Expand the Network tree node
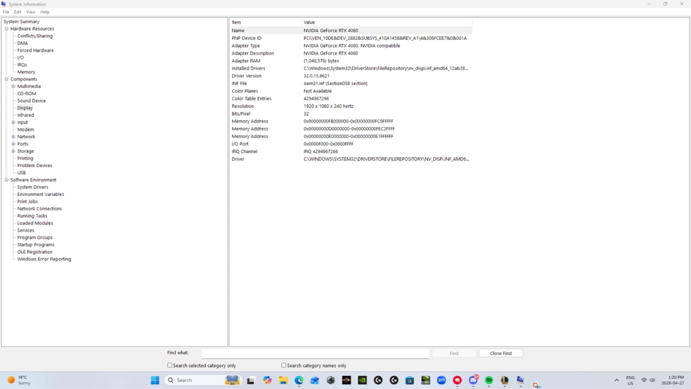This screenshot has width=691, height=389. (x=13, y=137)
